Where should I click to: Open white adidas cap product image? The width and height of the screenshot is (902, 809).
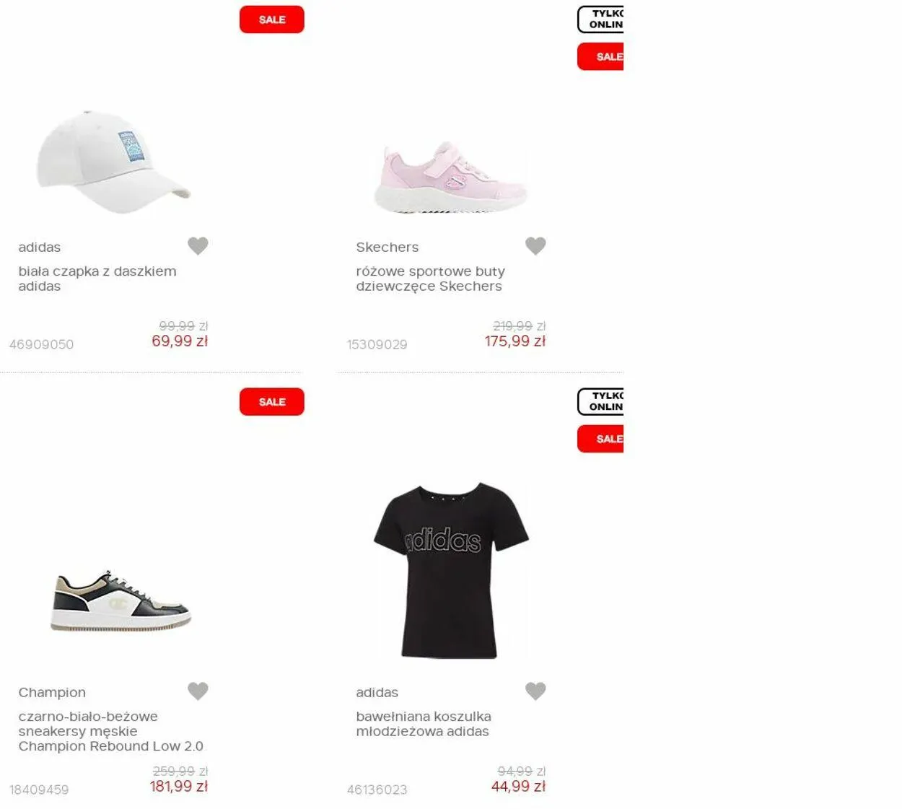tap(113, 162)
